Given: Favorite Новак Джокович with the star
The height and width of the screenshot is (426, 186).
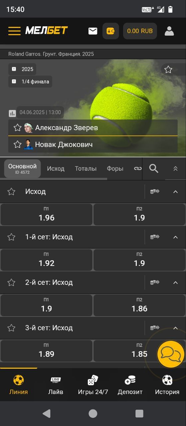Looking at the screenshot, I should click(x=18, y=144).
